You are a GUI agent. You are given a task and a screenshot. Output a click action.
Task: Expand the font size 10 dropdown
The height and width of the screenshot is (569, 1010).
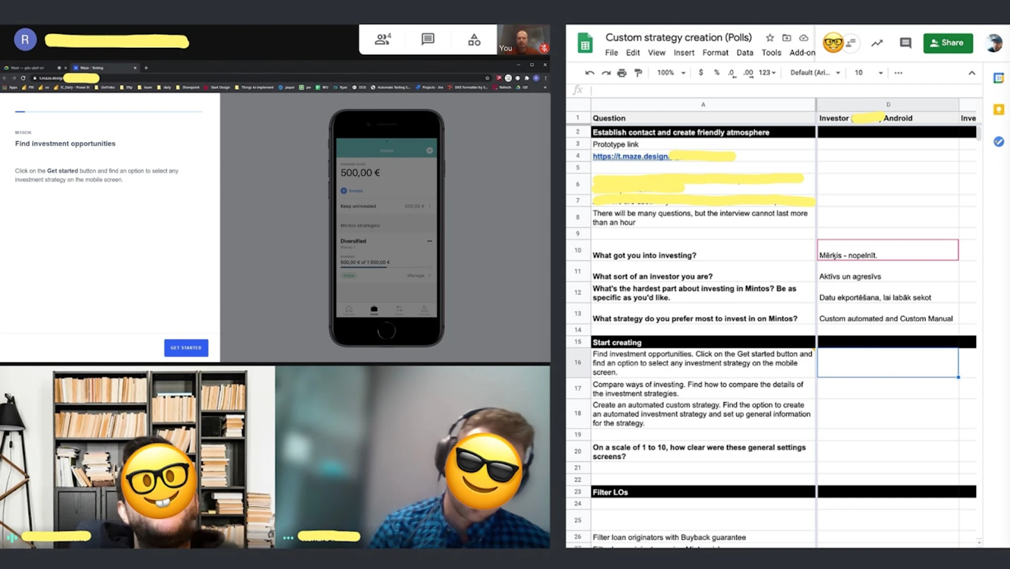869,73
